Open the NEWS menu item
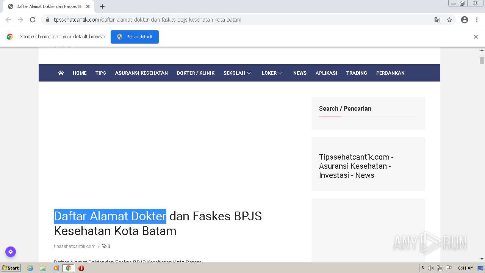The image size is (485, 273). click(300, 73)
